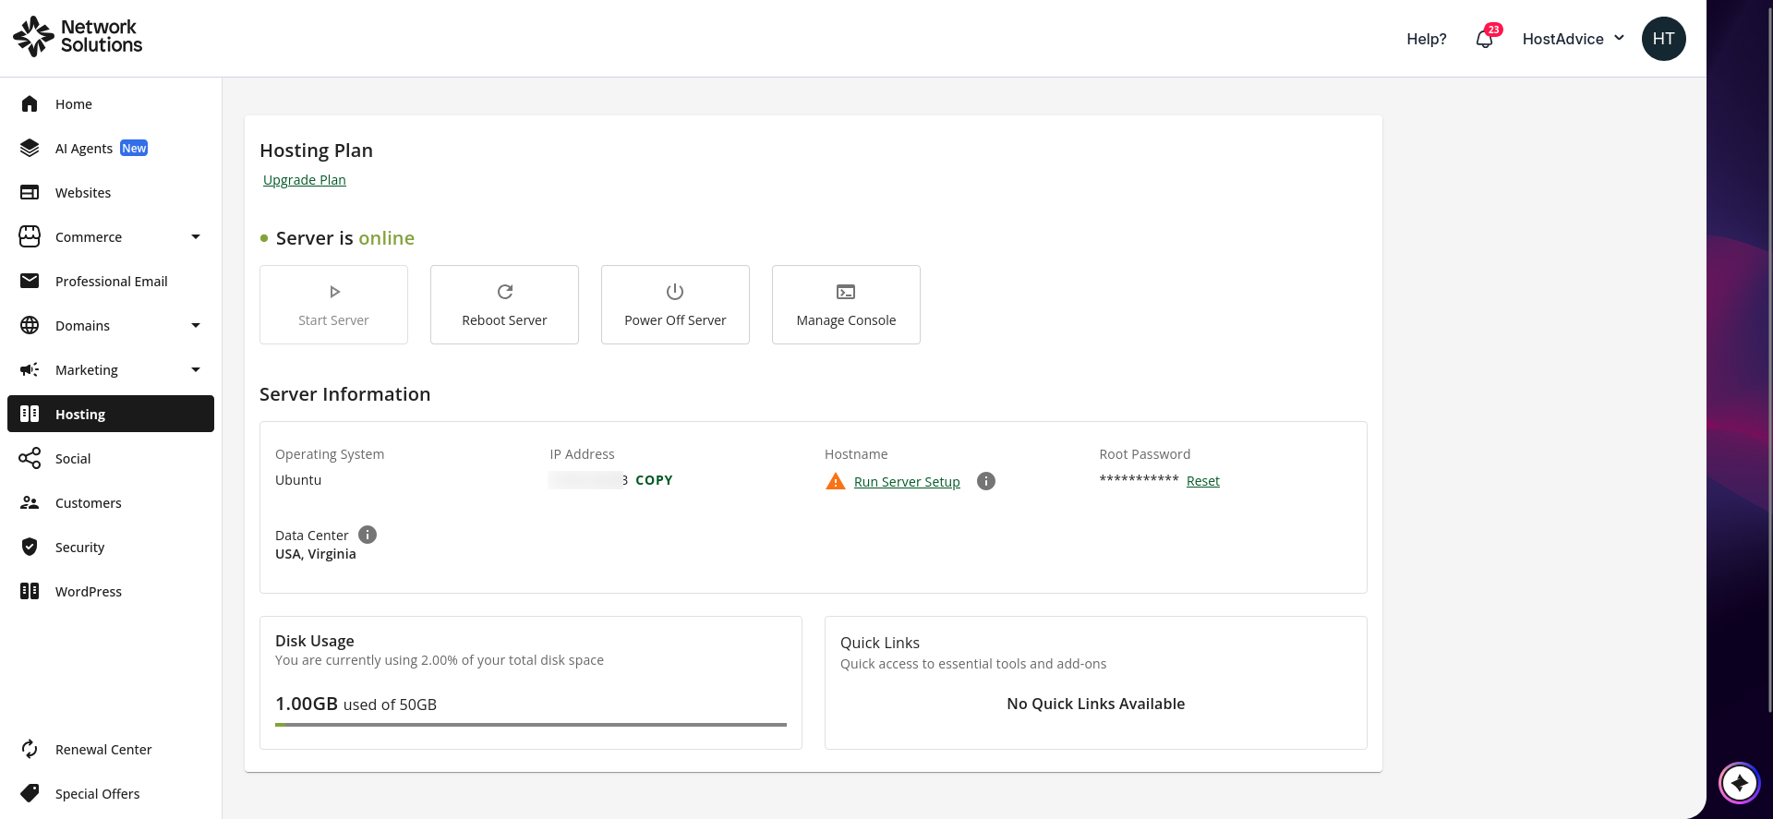Open notifications bell with 23 badge

[1485, 39]
